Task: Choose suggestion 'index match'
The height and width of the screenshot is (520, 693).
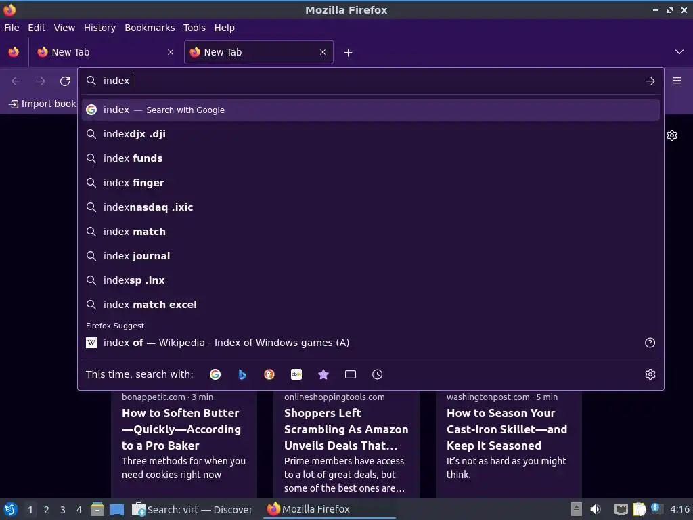Action: [x=370, y=232]
